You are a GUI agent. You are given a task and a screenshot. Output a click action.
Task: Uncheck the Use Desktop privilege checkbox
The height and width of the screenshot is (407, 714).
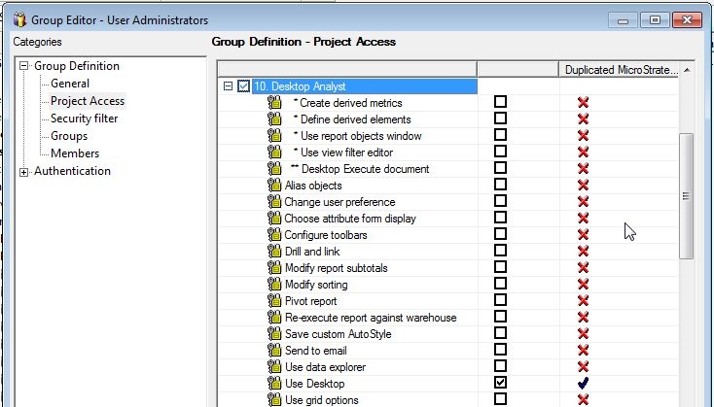point(501,384)
